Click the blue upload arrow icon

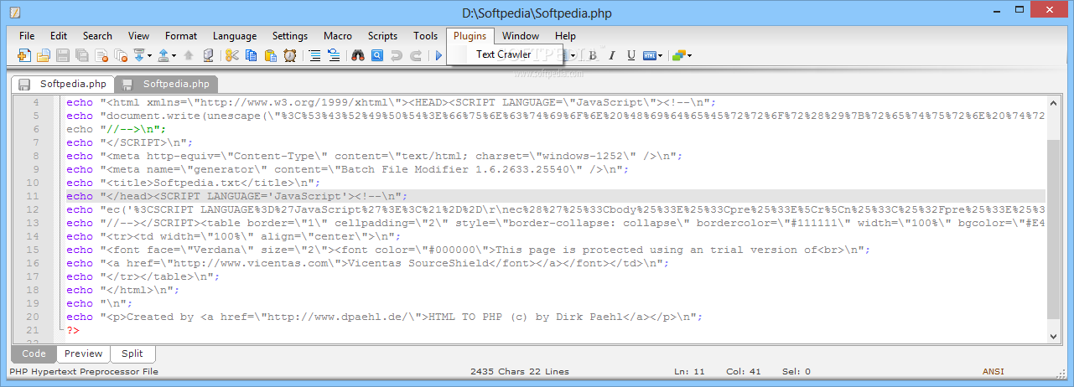coord(164,56)
